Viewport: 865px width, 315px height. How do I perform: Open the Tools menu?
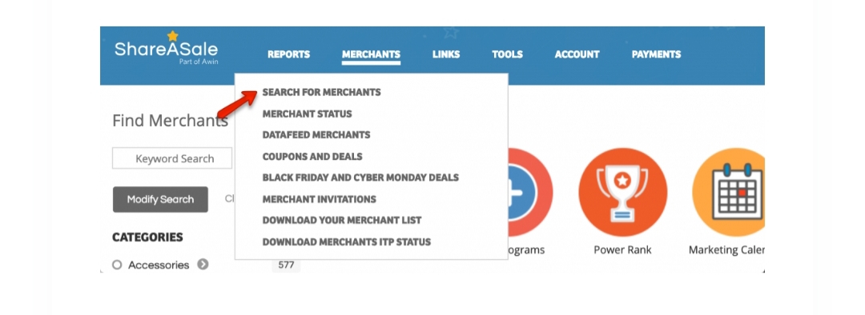click(507, 54)
